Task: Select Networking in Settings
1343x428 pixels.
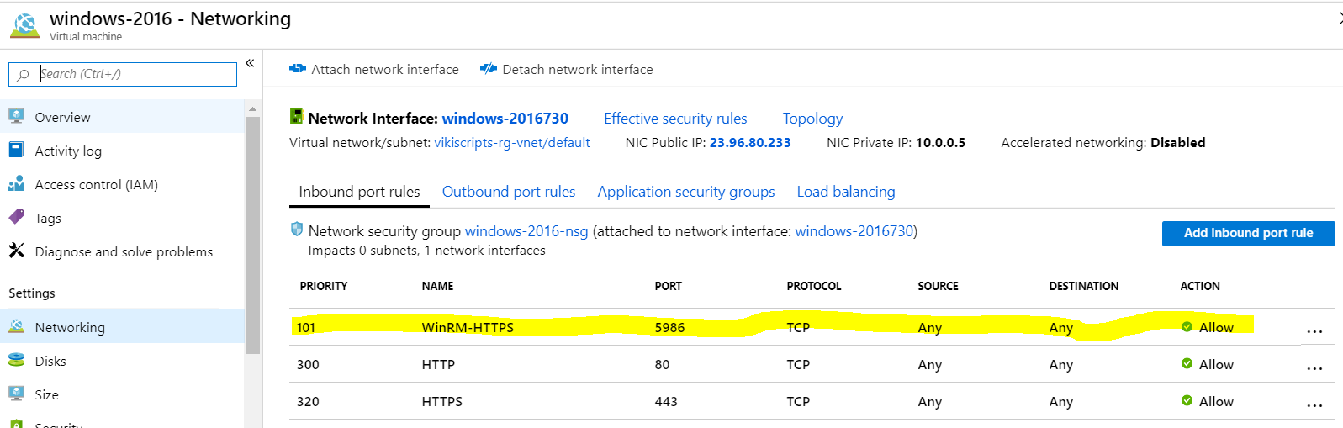Action: [x=70, y=327]
